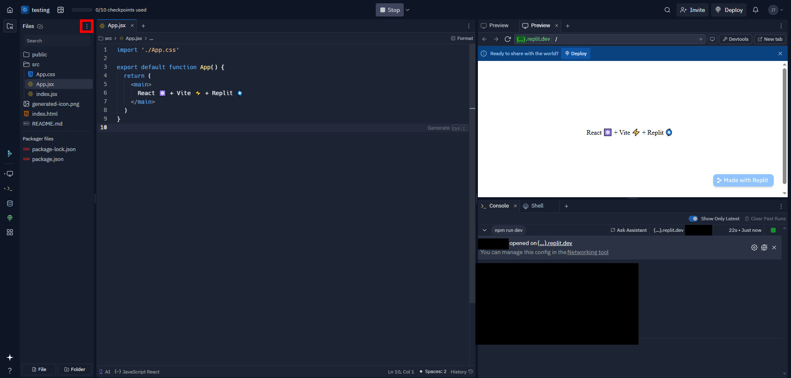Click Deploy in the blue share banner

click(x=576, y=54)
